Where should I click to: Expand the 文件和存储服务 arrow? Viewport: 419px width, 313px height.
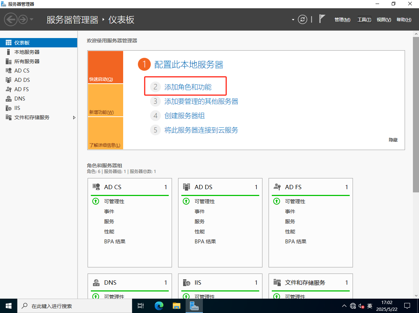pos(74,117)
